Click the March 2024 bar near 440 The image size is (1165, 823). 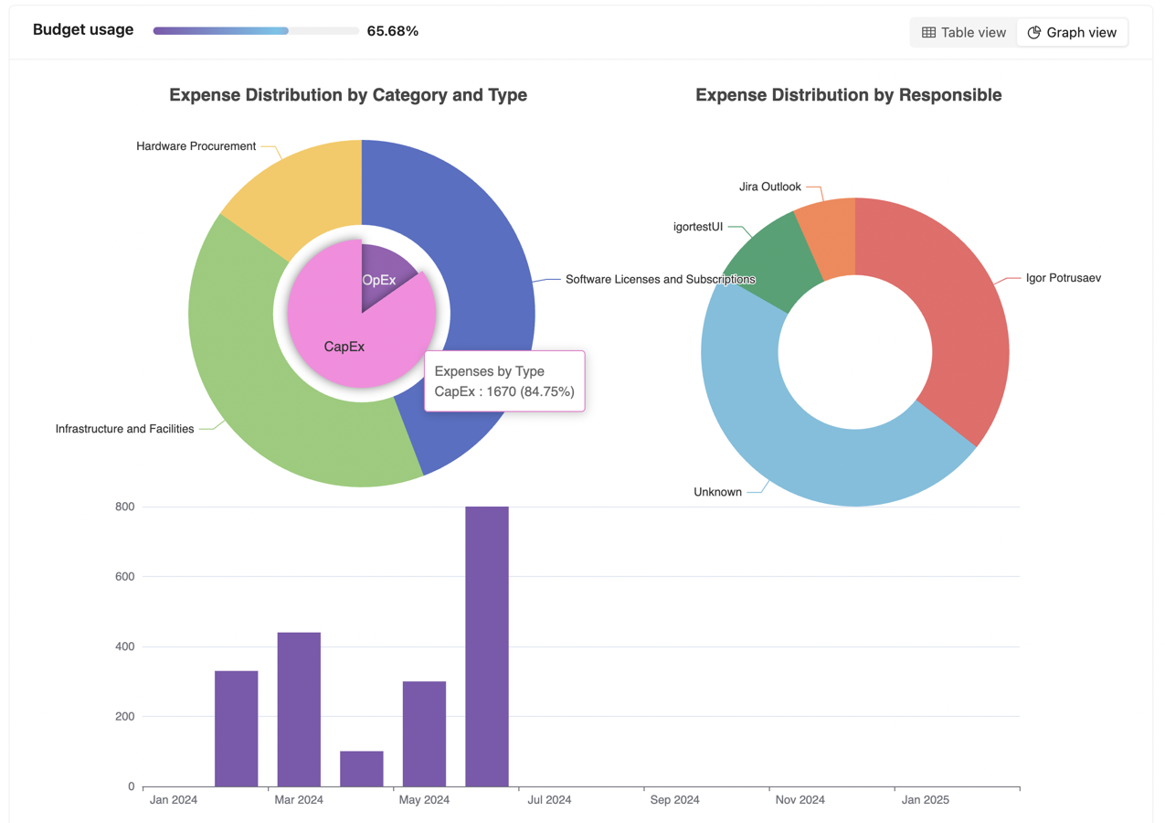(x=299, y=709)
